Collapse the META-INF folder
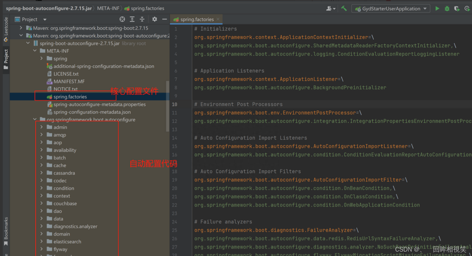This screenshot has width=472, height=256. 35,51
